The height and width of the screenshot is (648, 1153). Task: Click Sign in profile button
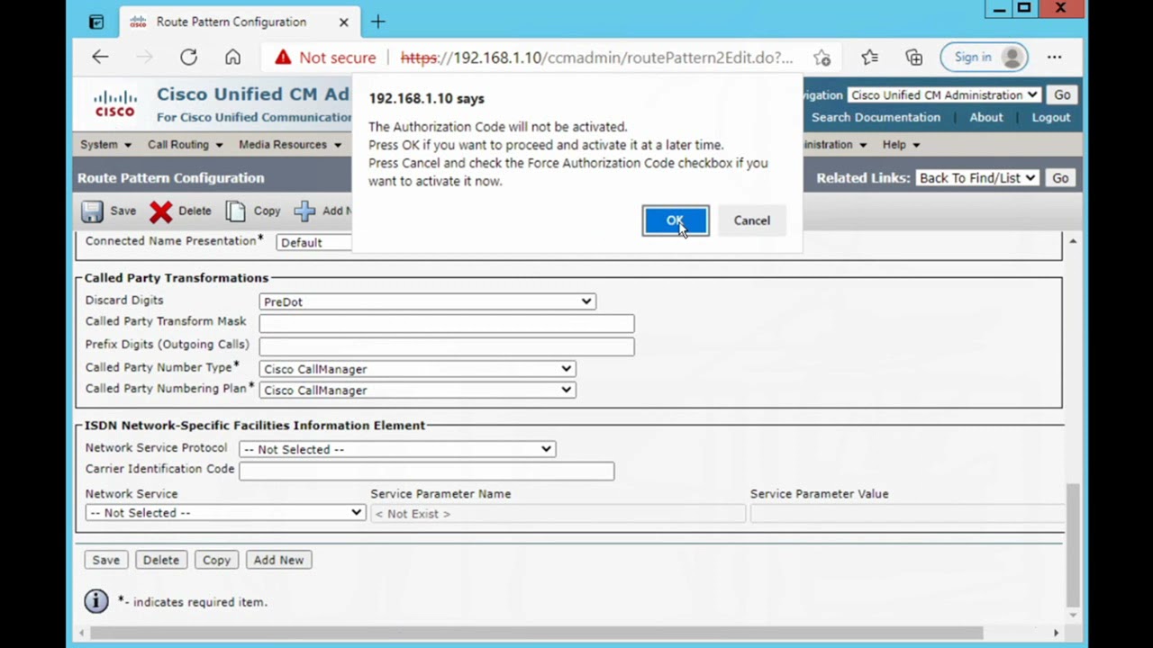pyautogui.click(x=985, y=57)
